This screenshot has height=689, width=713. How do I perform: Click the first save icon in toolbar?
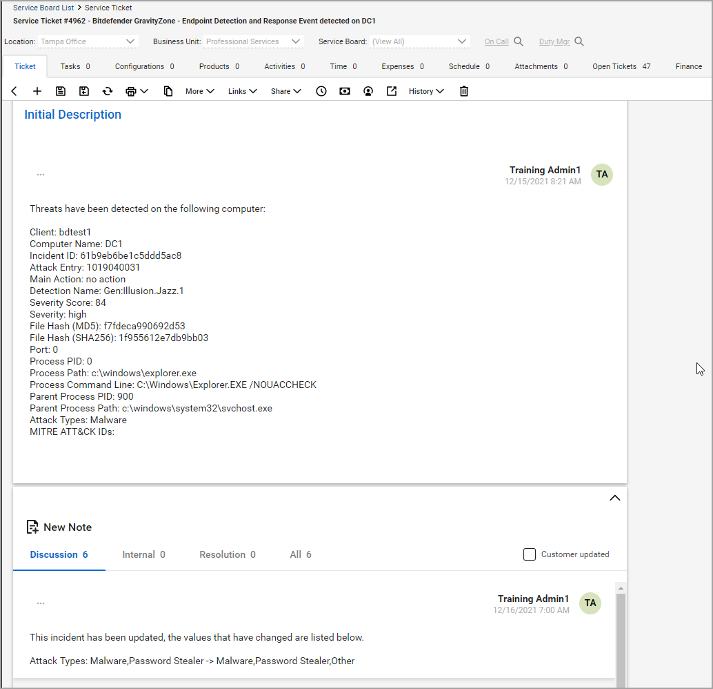61,91
